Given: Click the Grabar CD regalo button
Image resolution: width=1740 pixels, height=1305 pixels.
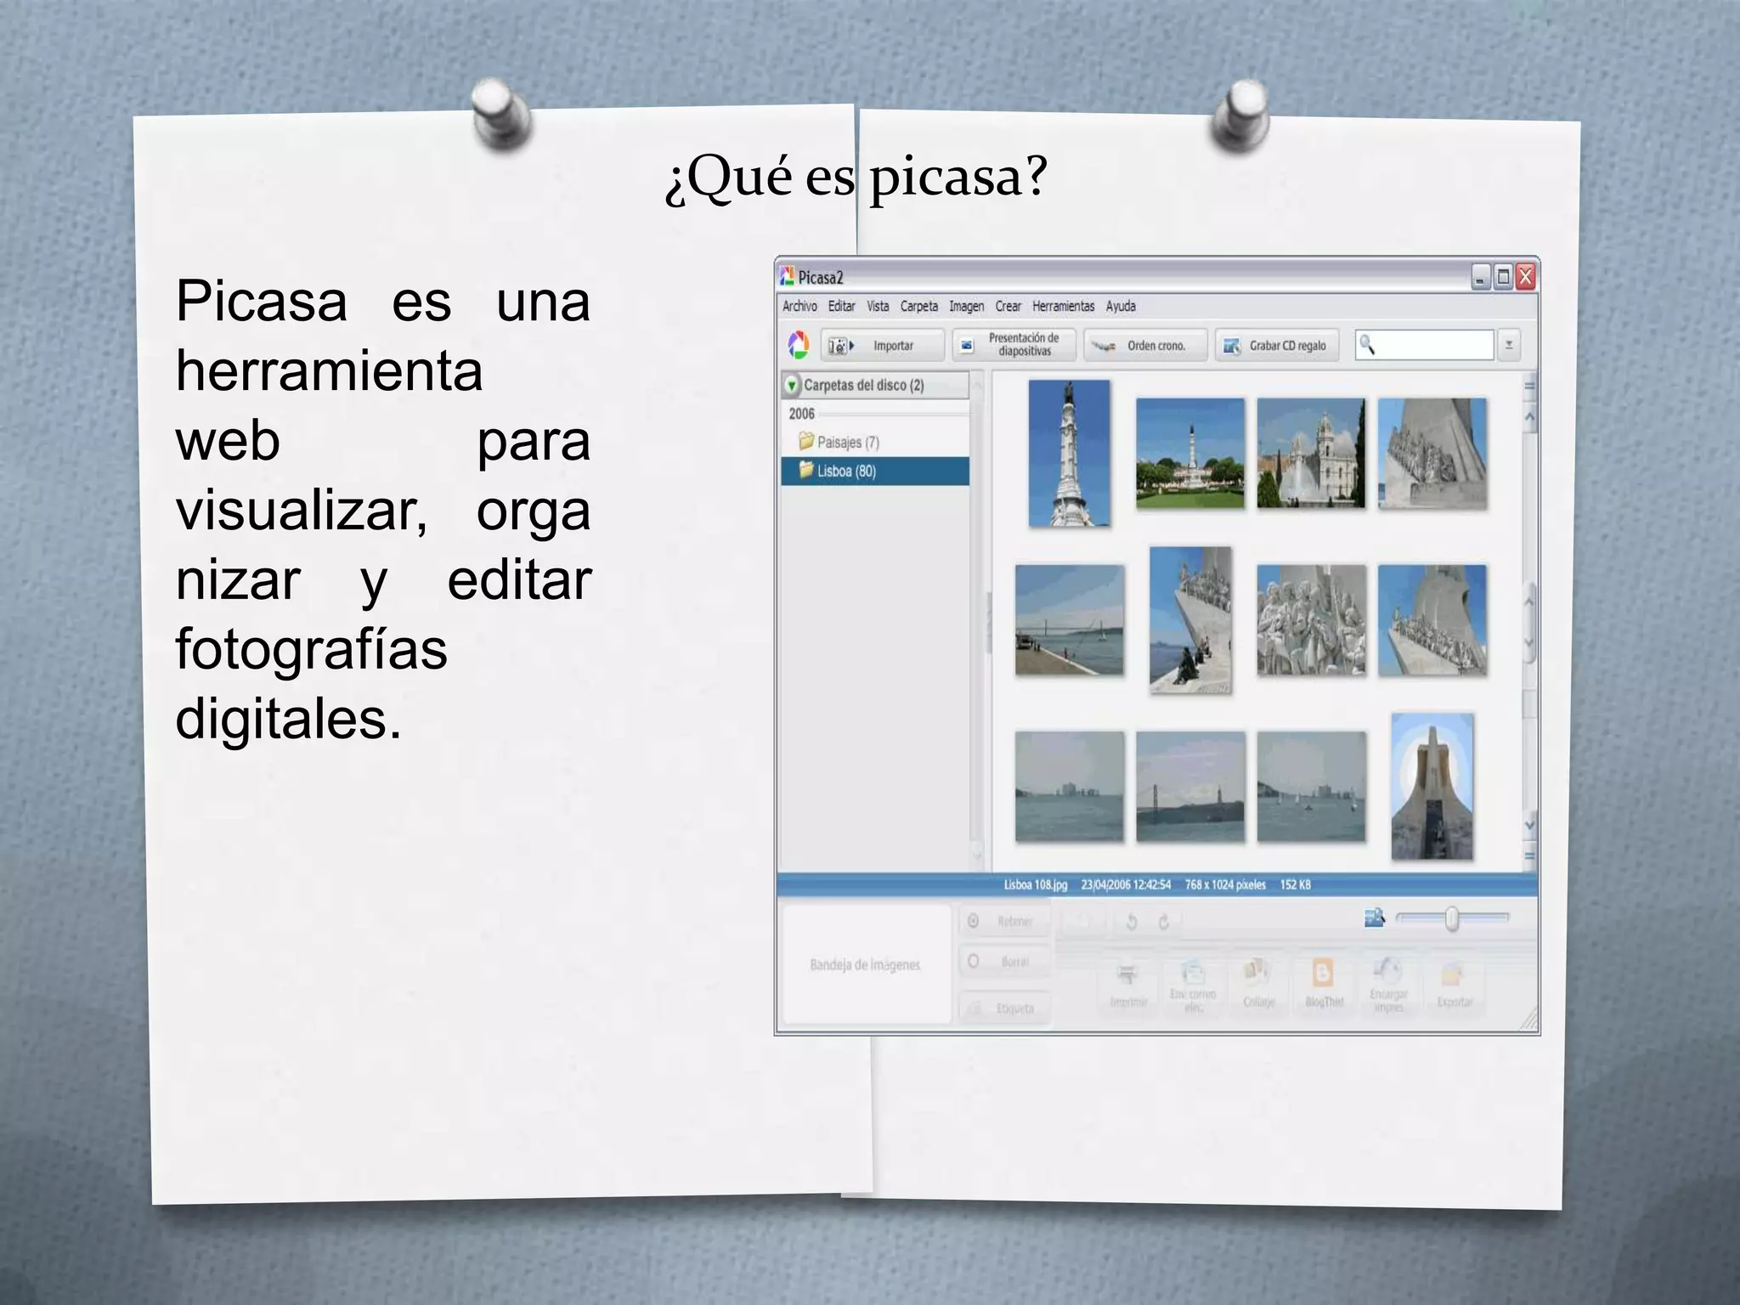Looking at the screenshot, I should coord(1276,346).
